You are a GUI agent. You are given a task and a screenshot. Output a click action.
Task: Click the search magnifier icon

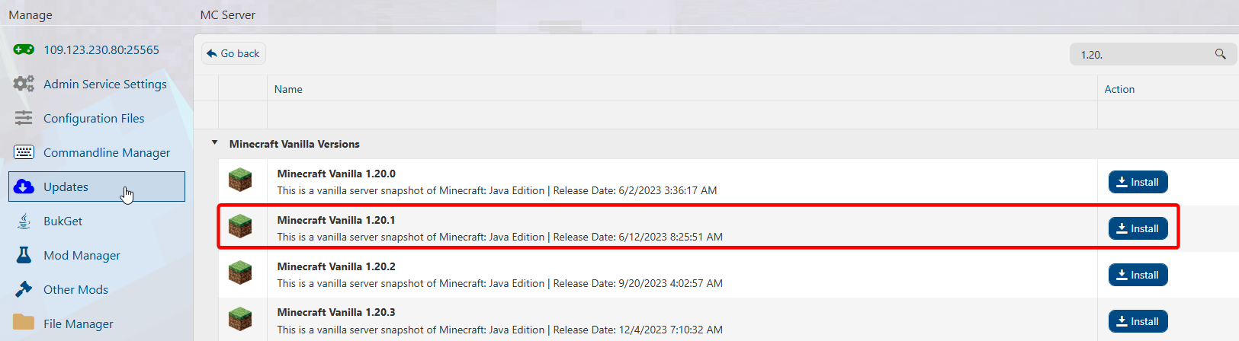click(x=1220, y=54)
